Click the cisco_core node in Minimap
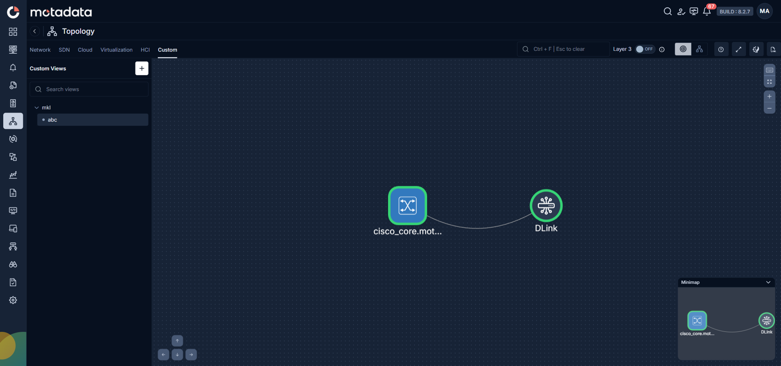Screen dimensions: 781x366 (697, 320)
